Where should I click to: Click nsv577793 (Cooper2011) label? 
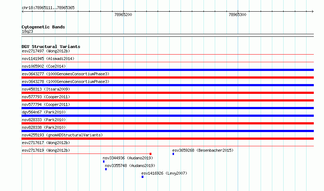[46, 97]
